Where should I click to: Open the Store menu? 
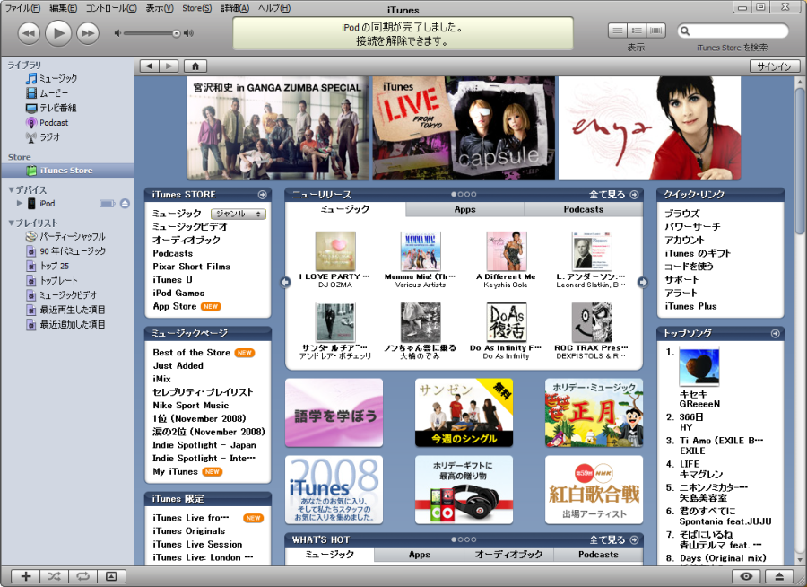[196, 8]
